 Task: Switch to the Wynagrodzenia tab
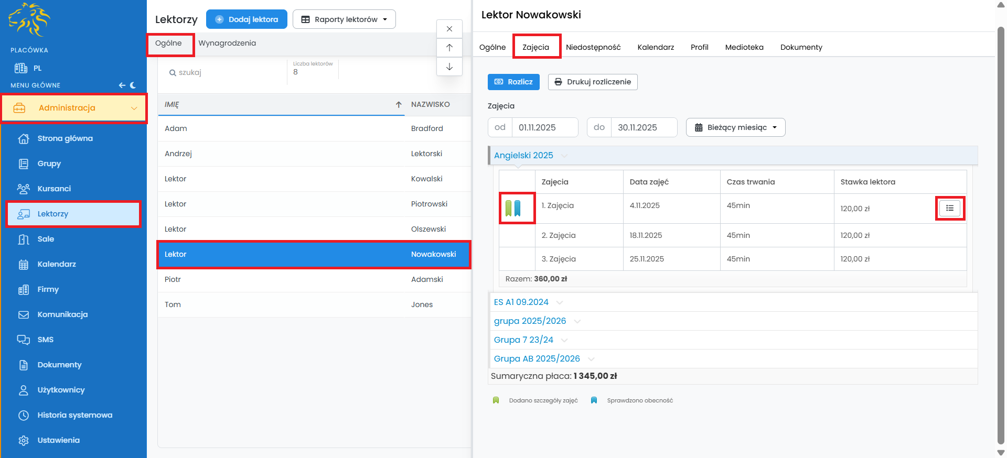point(227,43)
